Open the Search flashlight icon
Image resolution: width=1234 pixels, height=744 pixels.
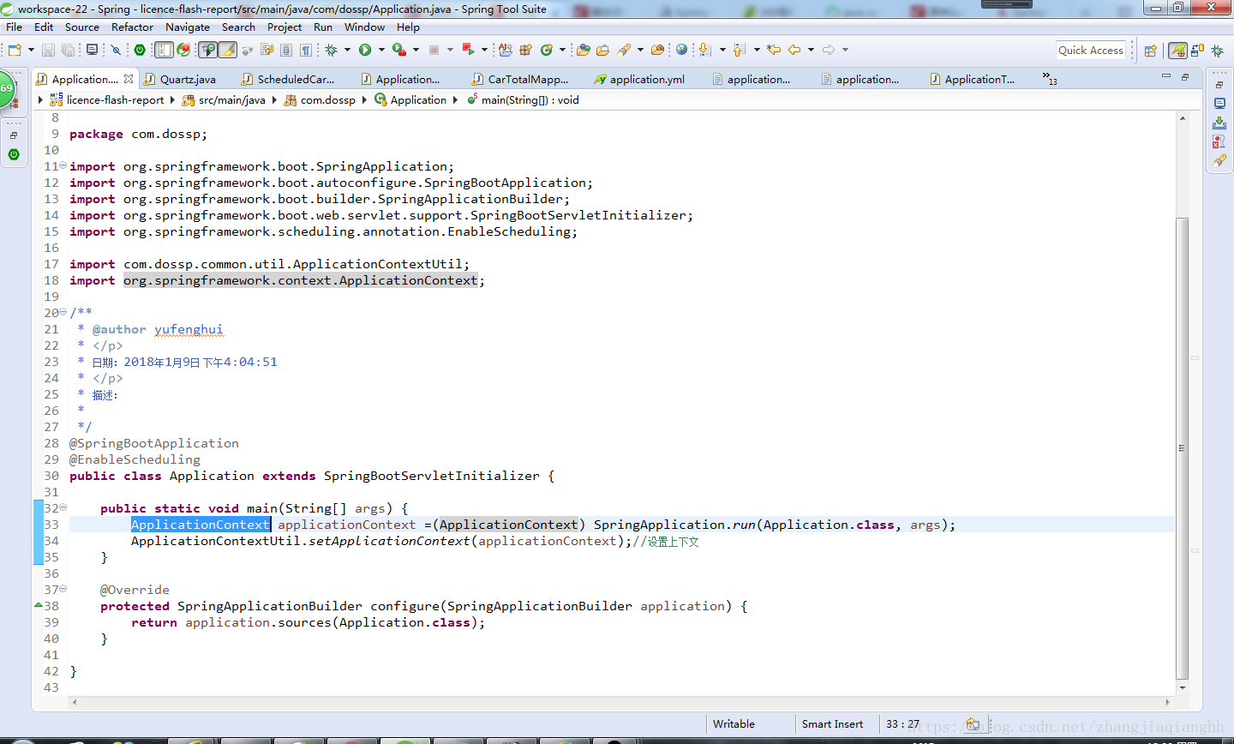pyautogui.click(x=622, y=50)
